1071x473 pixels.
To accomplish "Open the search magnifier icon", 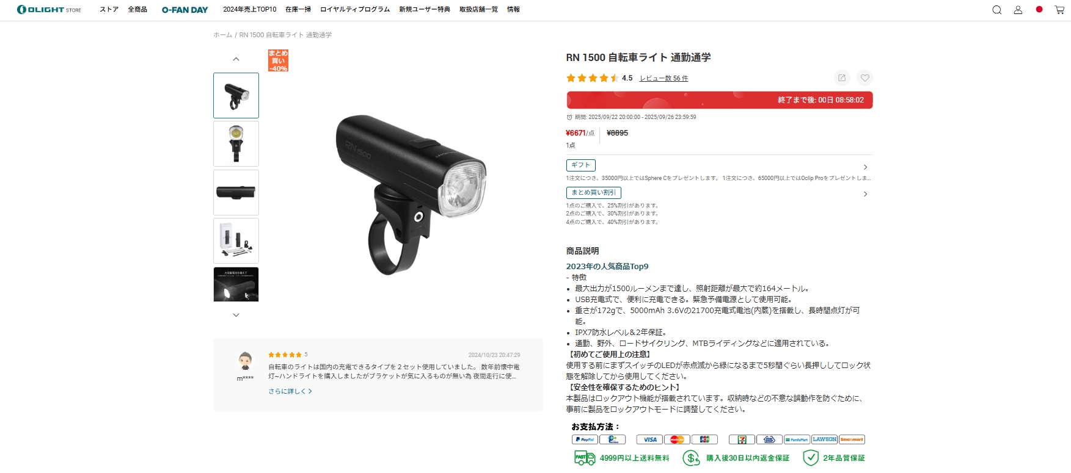I will pos(996,10).
